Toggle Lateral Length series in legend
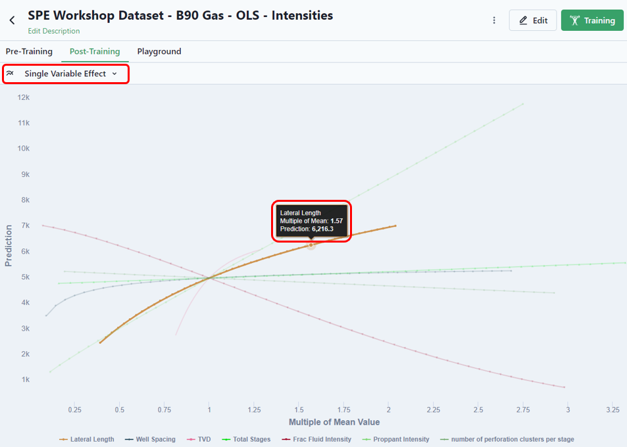 tap(87, 439)
